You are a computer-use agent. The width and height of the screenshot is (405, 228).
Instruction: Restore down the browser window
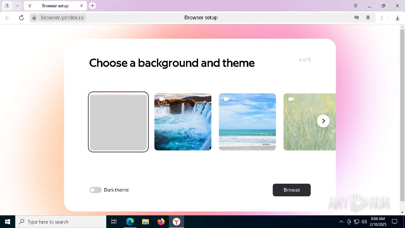(383, 6)
